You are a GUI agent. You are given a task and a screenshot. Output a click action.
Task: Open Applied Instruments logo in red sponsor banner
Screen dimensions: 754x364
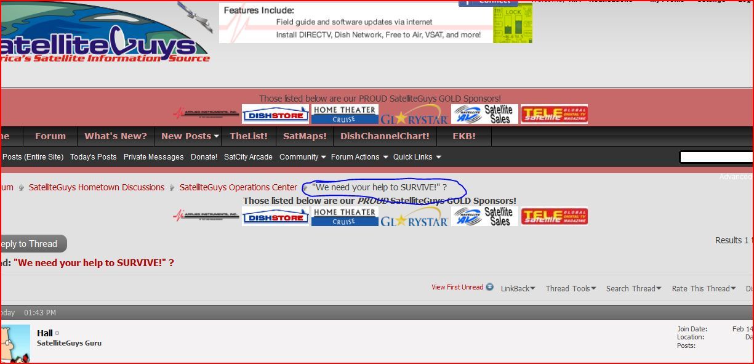tap(206, 114)
